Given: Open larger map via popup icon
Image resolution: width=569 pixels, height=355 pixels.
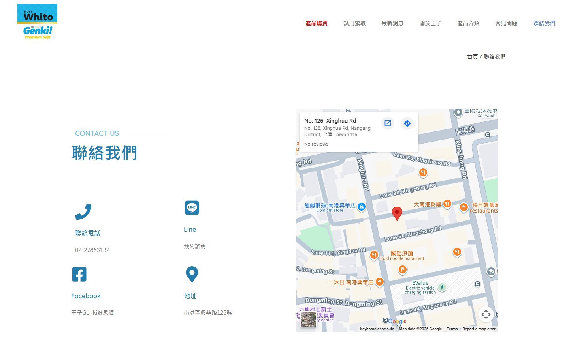Looking at the screenshot, I should [388, 123].
